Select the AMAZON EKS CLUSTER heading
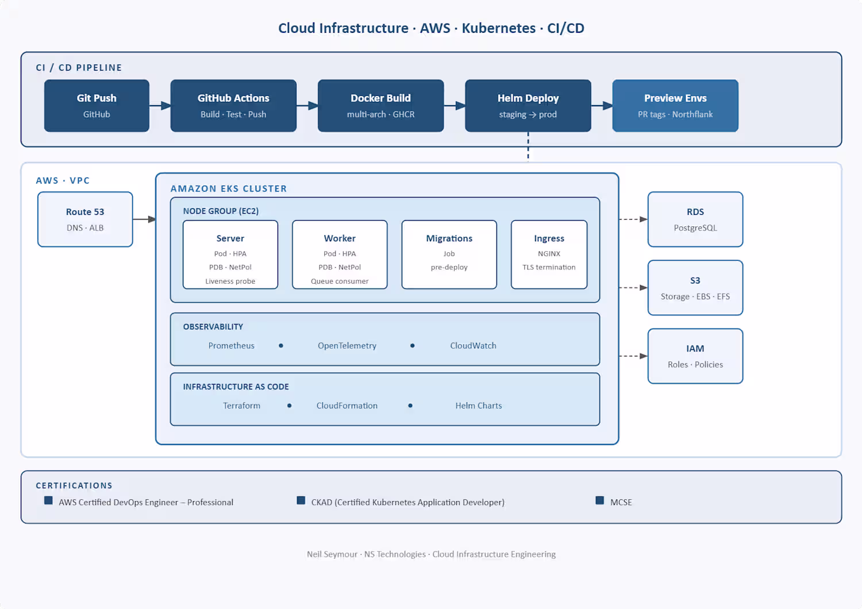Screen dimensions: 862x609 (x=229, y=188)
